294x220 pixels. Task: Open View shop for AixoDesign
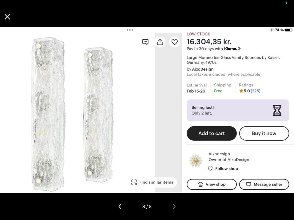(212, 185)
